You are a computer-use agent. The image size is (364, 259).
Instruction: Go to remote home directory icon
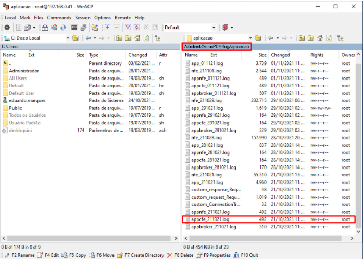pos(320,38)
